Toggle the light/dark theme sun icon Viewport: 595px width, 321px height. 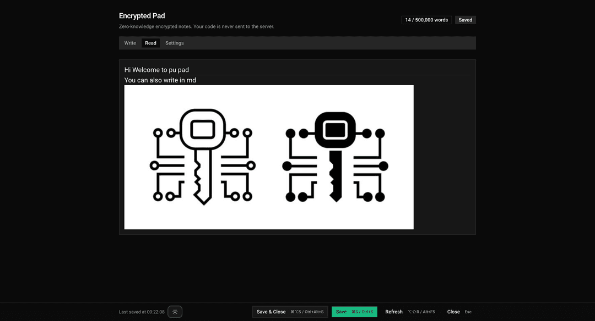pos(175,312)
